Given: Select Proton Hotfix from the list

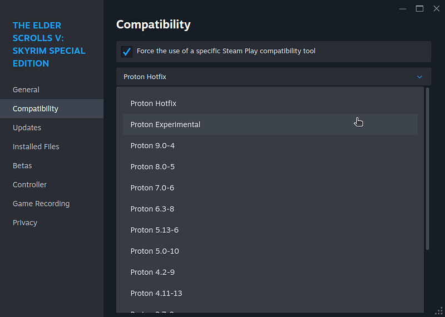Looking at the screenshot, I should point(270,103).
